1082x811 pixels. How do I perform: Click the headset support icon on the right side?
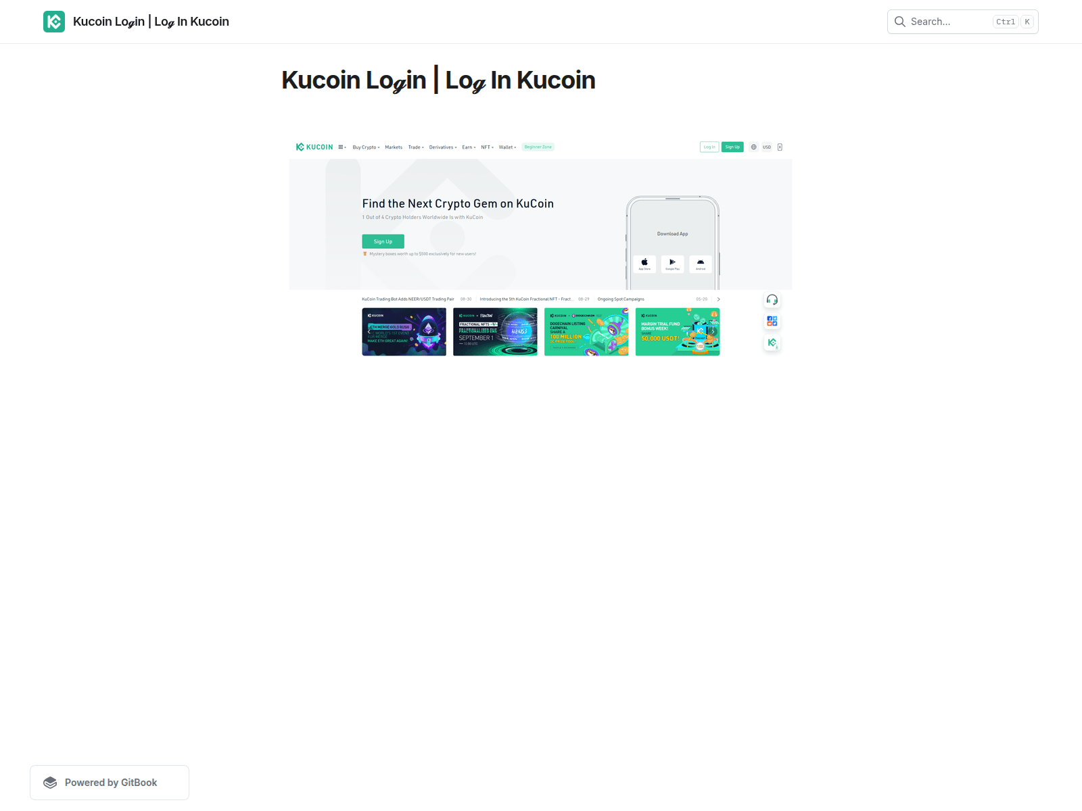coord(772,299)
